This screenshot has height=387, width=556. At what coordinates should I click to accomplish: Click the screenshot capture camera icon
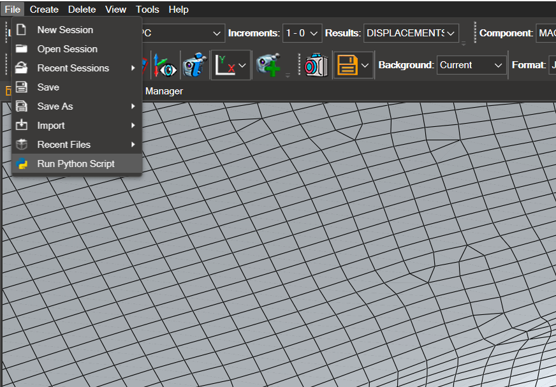tap(316, 65)
